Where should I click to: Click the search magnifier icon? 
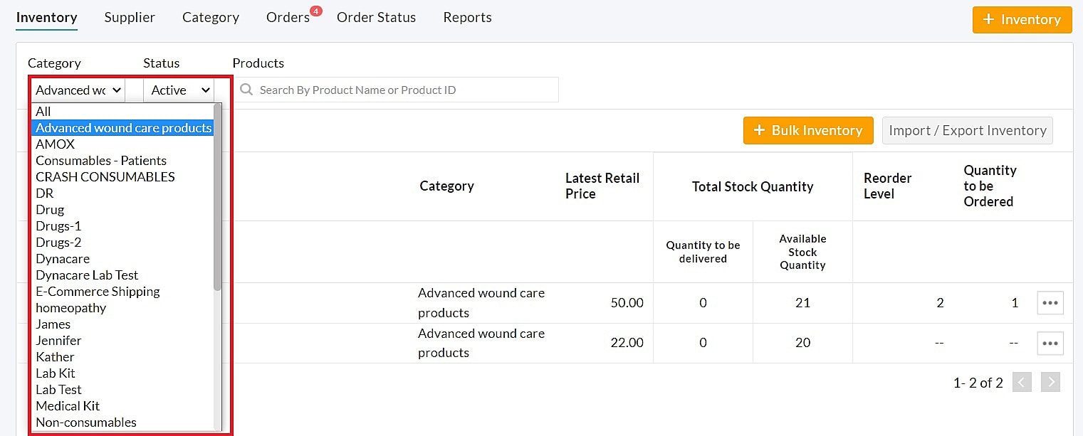tap(247, 90)
